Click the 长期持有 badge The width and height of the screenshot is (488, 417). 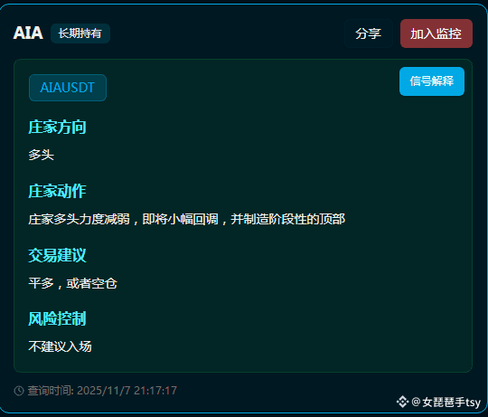tap(80, 33)
